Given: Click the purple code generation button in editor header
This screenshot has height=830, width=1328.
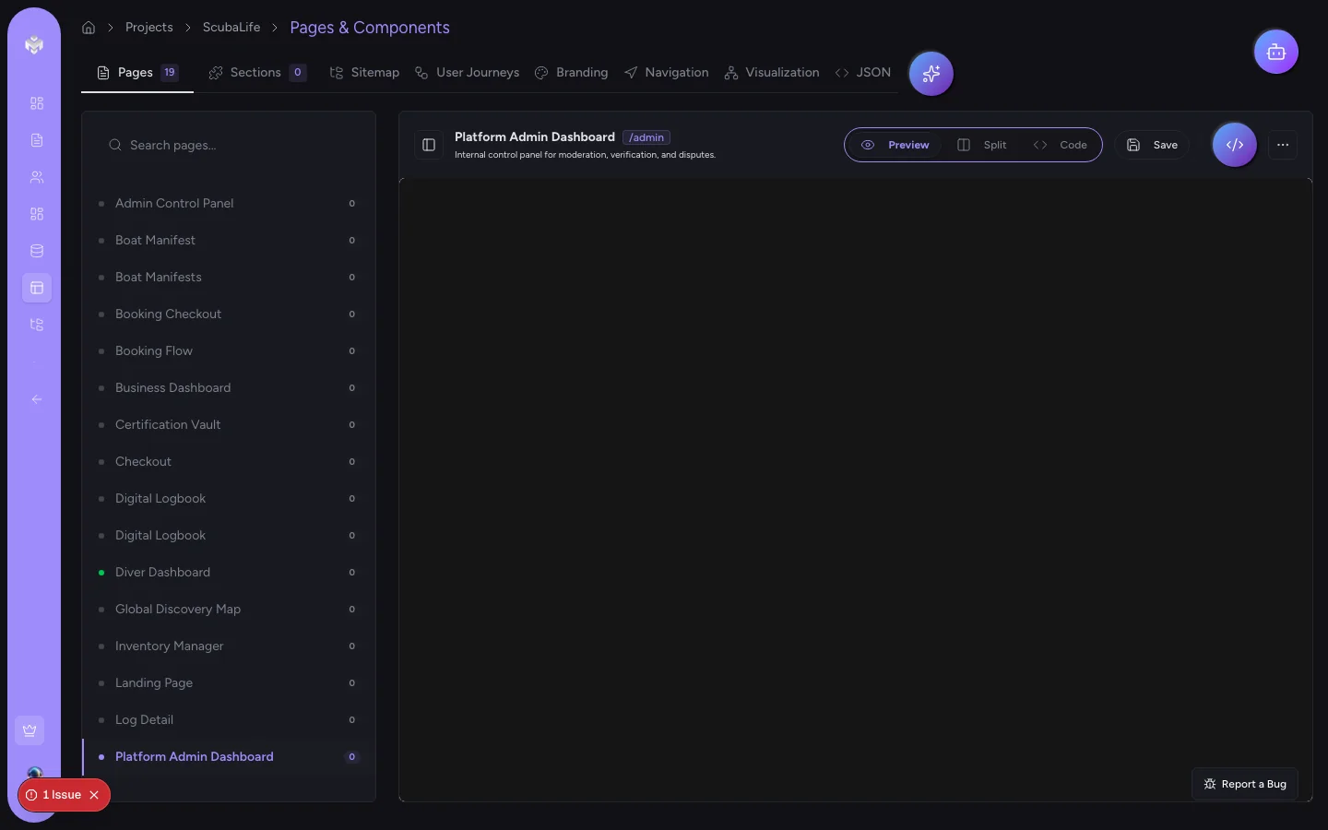Looking at the screenshot, I should point(1234,145).
